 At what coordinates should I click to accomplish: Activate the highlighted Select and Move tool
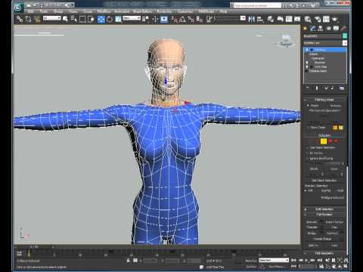101,19
